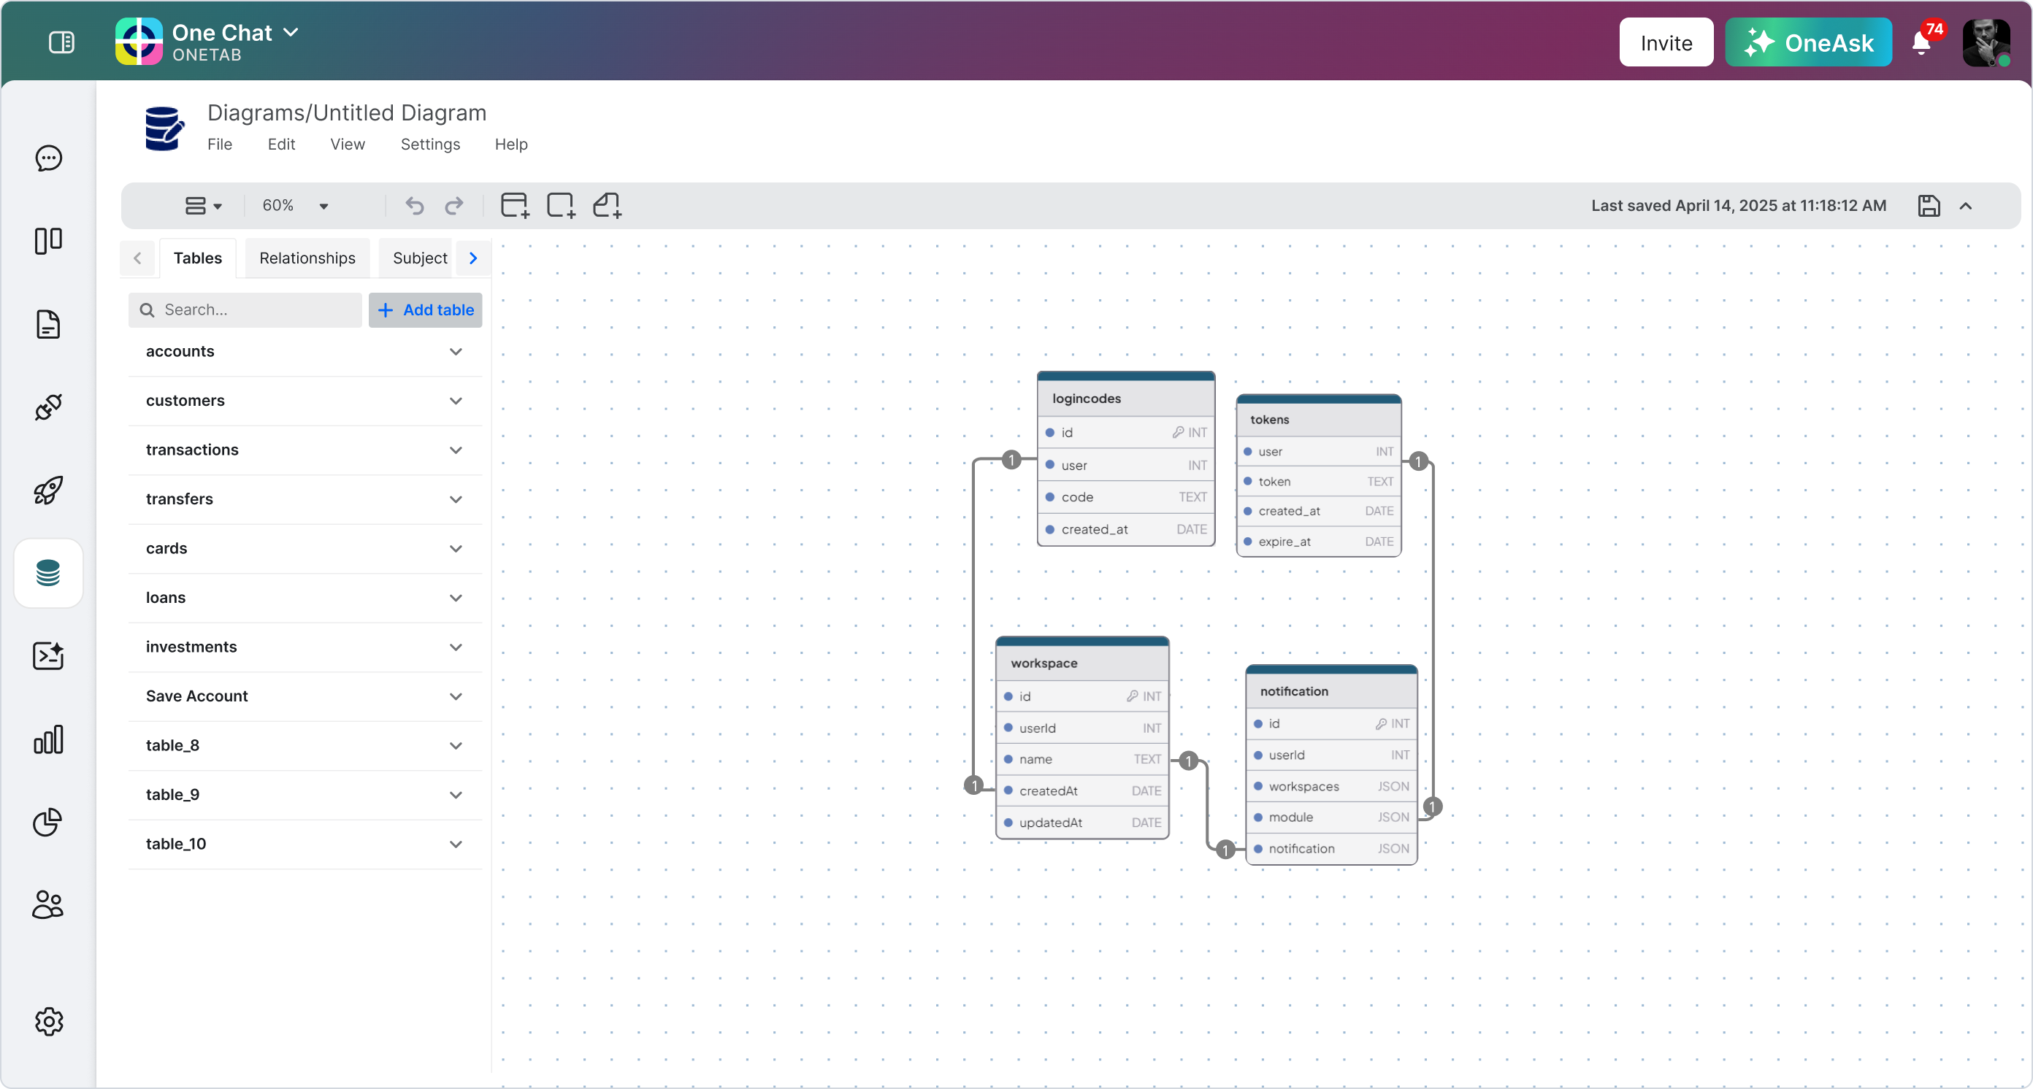Click the bar chart analytics sidebar icon
Viewport: 2033px width, 1089px height.
pyautogui.click(x=49, y=739)
